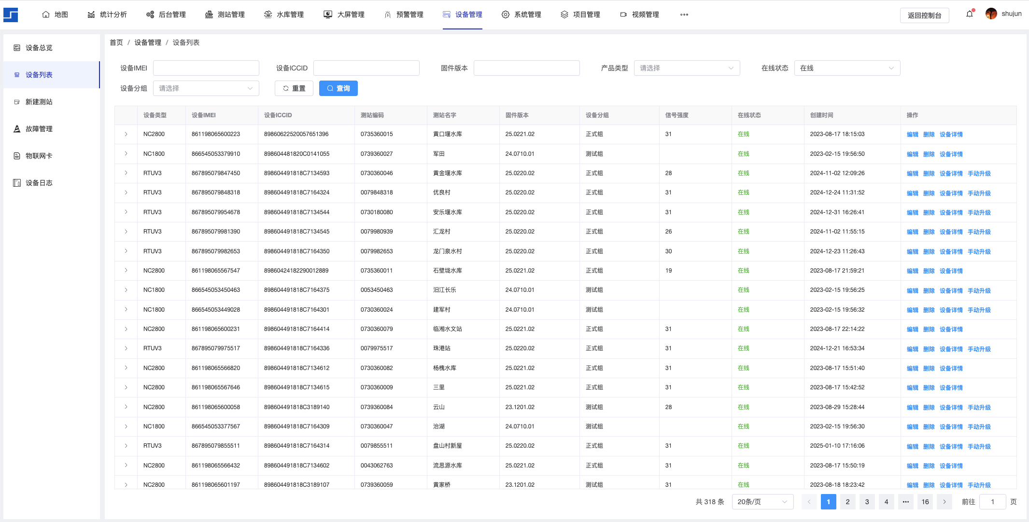Switch to 水库管理 top menu
The width and height of the screenshot is (1029, 522).
coord(284,15)
